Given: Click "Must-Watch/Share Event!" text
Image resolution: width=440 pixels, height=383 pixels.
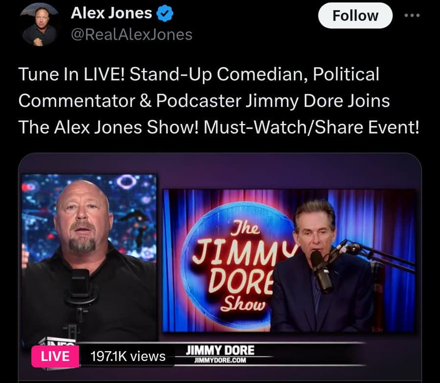Looking at the screenshot, I should (311, 127).
